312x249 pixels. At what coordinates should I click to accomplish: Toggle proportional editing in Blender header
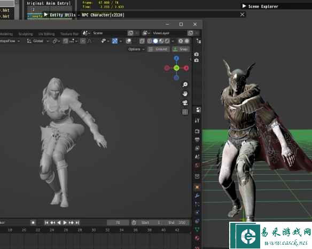[83, 41]
